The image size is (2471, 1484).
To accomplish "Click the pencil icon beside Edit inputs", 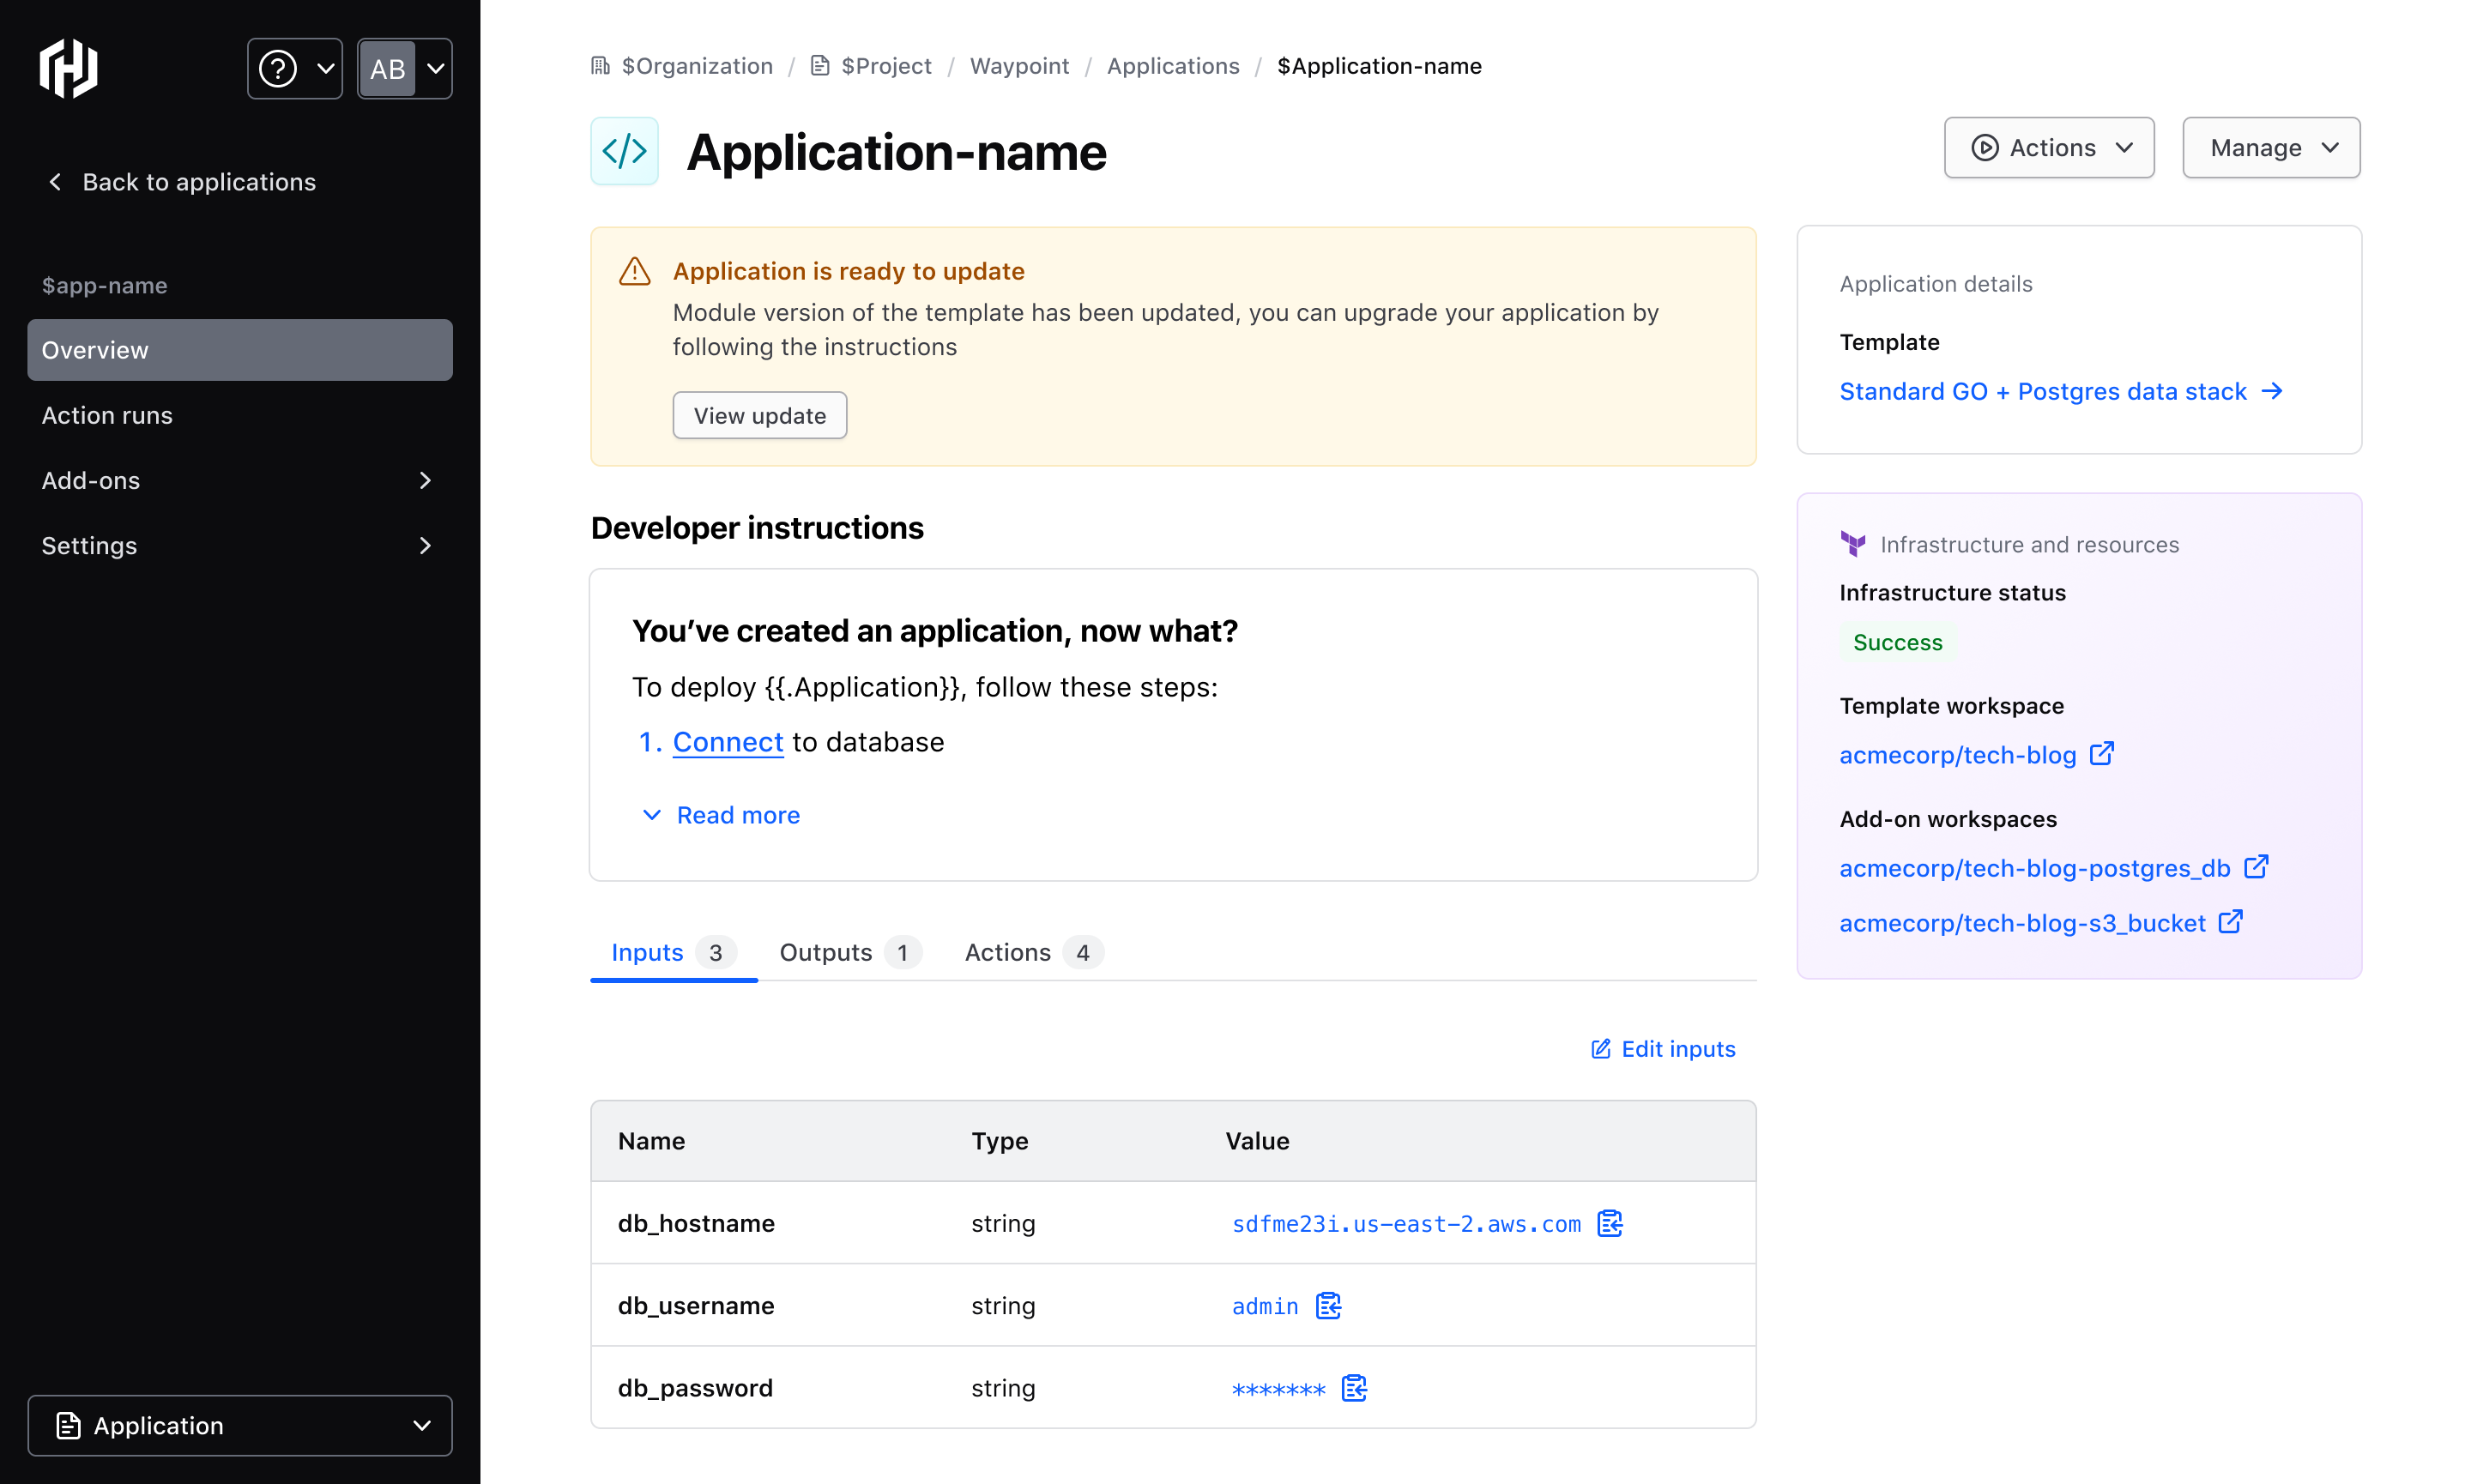I will click(1601, 1049).
